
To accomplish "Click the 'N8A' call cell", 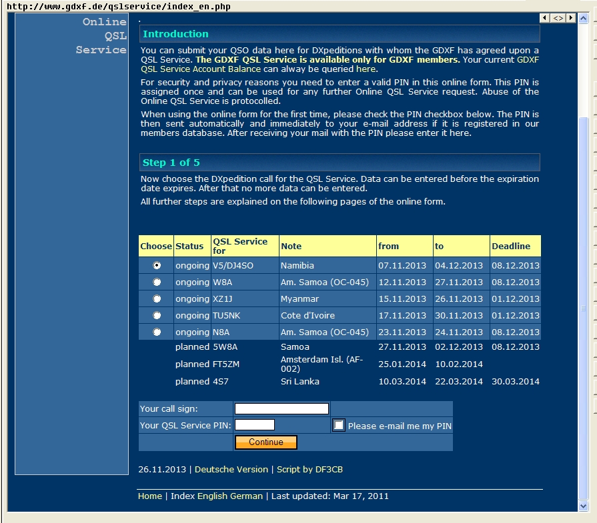I will coord(245,332).
